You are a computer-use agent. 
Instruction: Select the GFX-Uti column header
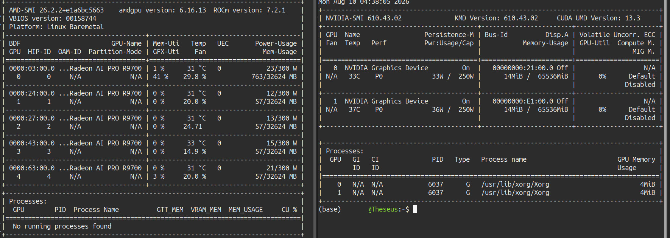coord(166,52)
